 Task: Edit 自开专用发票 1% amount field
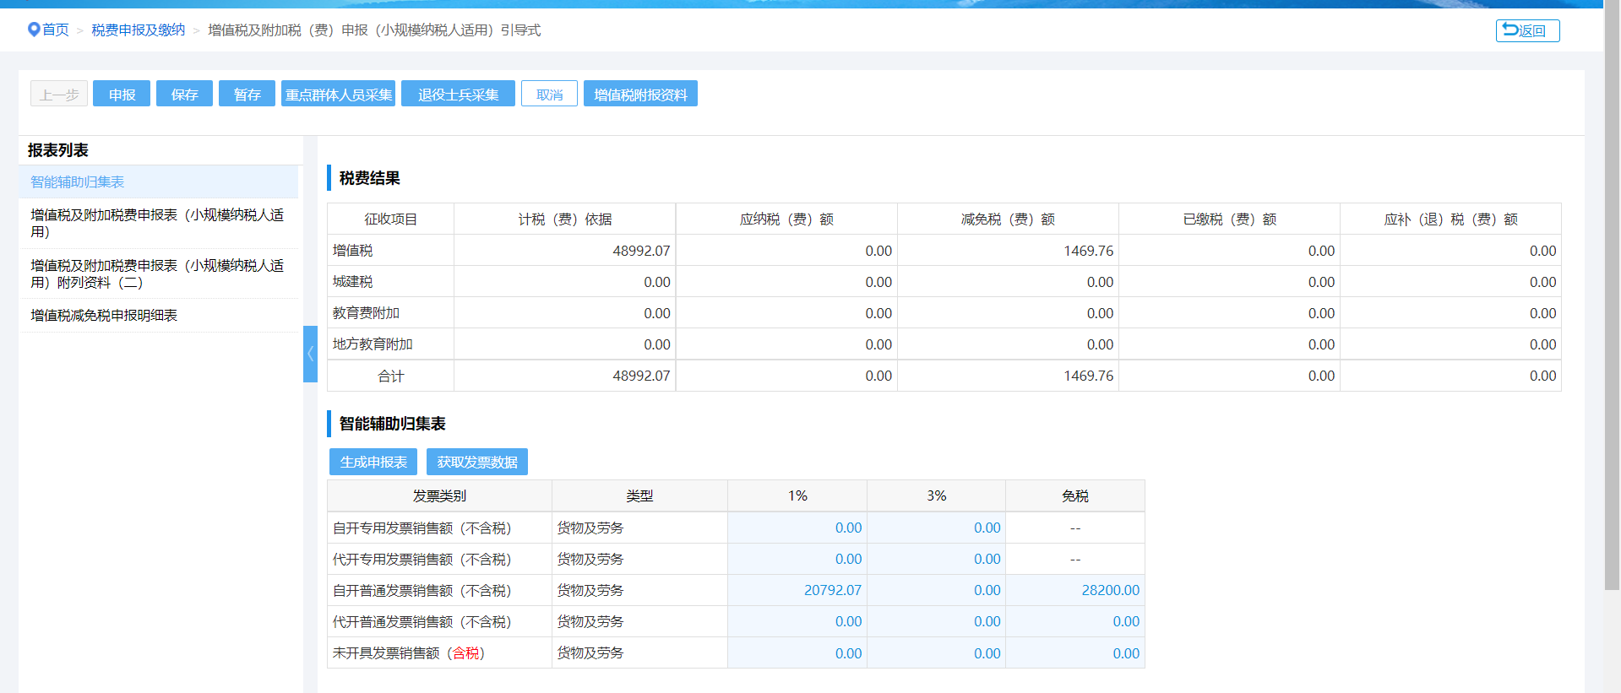(x=797, y=528)
